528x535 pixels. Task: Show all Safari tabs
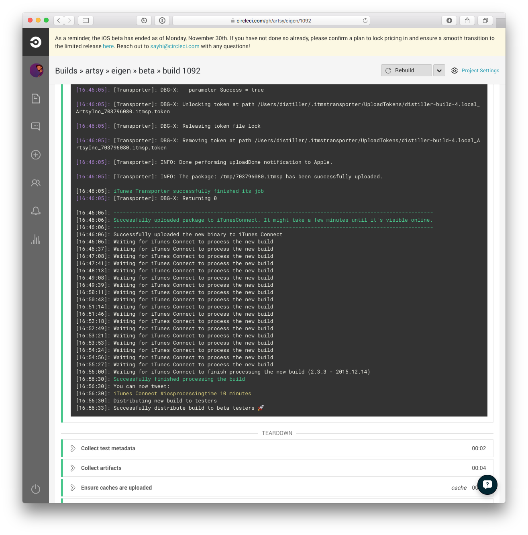click(485, 20)
